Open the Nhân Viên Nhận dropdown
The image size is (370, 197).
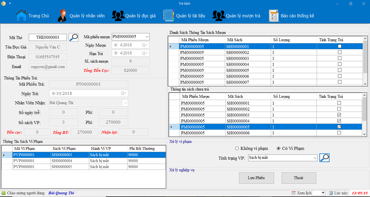[125, 103]
